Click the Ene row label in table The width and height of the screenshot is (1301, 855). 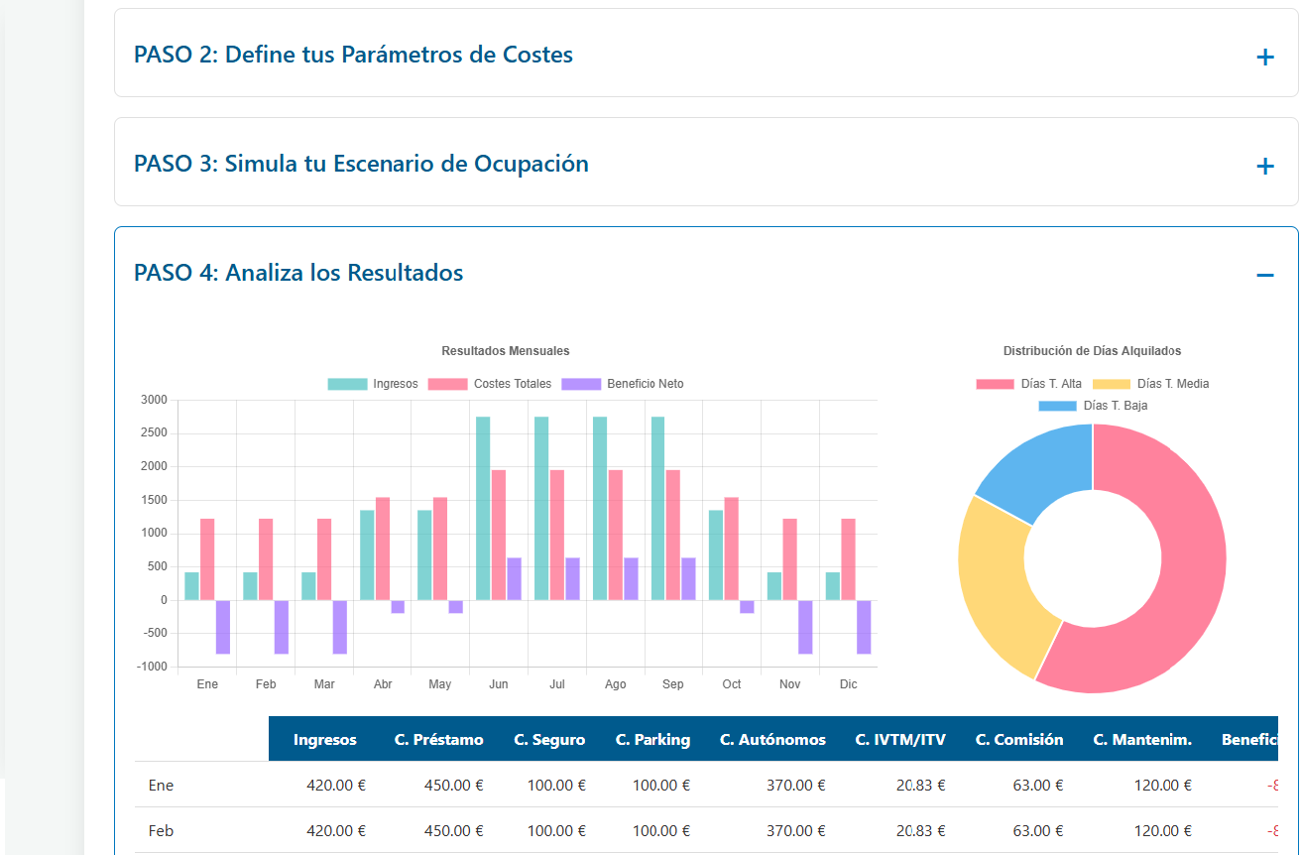pyautogui.click(x=161, y=786)
